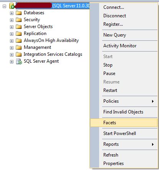Expand the AlwaysOn High Availability node
The image size is (159, 170).
point(12,41)
